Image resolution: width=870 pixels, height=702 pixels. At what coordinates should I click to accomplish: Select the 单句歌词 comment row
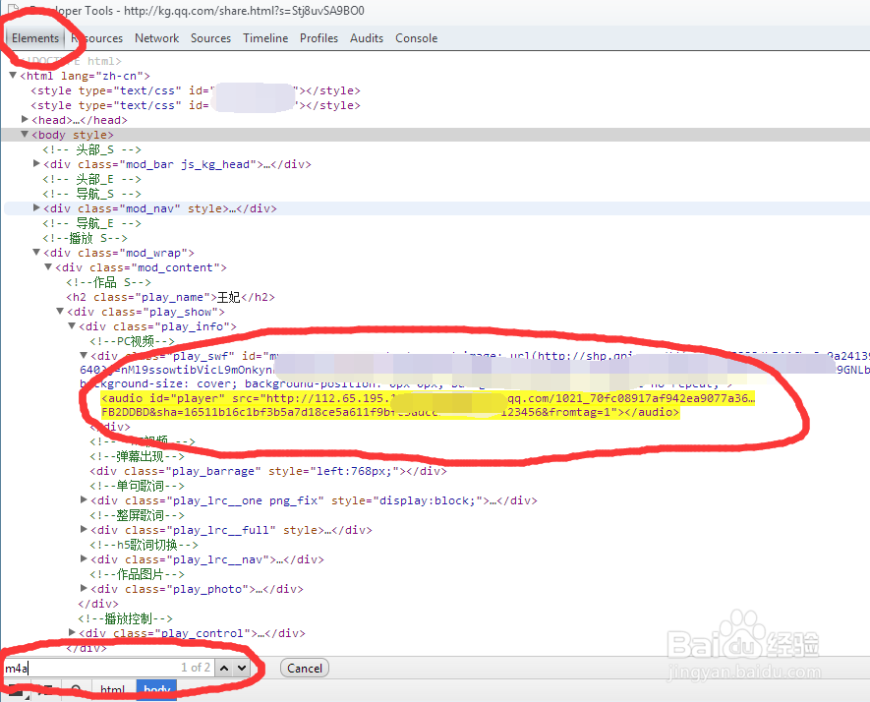tap(137, 486)
